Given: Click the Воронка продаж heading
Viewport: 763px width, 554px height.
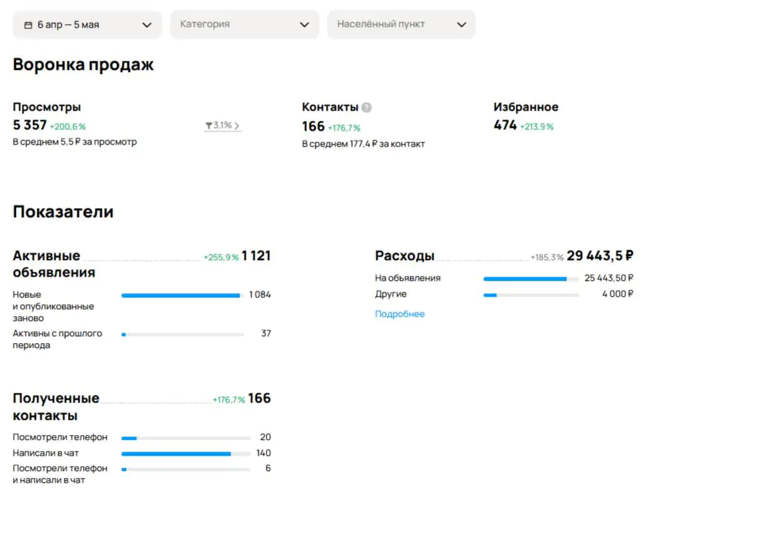Looking at the screenshot, I should coord(83,64).
